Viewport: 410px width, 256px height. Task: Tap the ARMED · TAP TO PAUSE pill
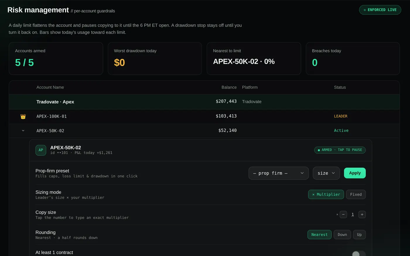pyautogui.click(x=340, y=150)
